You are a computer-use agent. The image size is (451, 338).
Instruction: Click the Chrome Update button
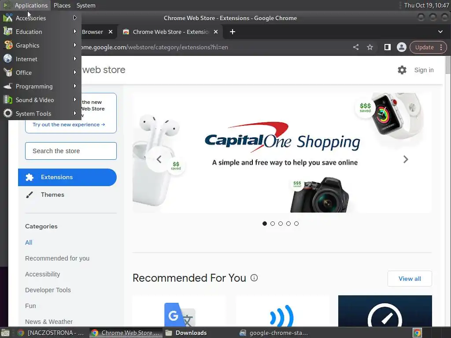(424, 47)
